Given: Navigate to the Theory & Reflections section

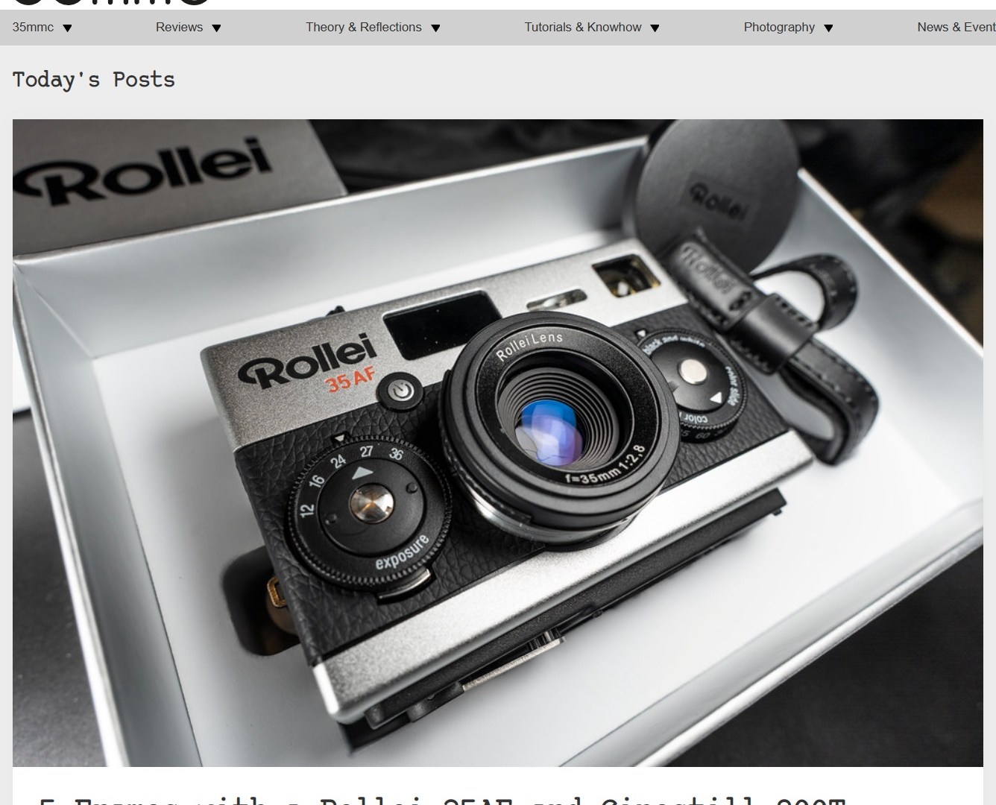Looking at the screenshot, I should 363,28.
